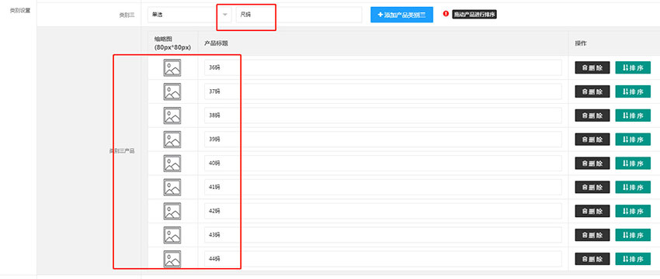
Task: Click the 操作 column header
Action: click(x=581, y=43)
